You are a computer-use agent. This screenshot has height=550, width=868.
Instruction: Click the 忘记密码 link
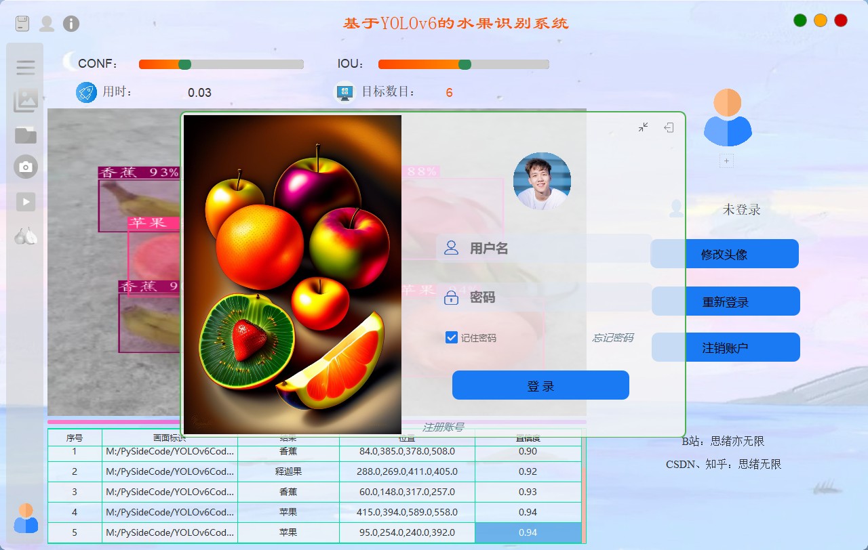[x=613, y=338]
